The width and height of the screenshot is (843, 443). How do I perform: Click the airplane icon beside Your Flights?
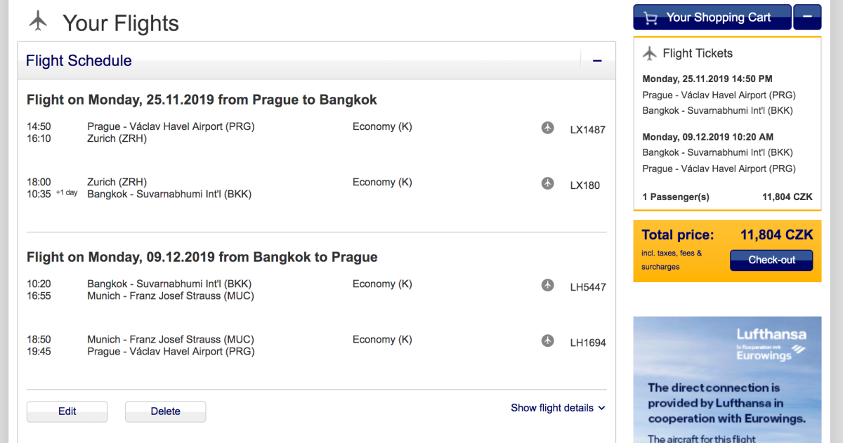click(38, 22)
